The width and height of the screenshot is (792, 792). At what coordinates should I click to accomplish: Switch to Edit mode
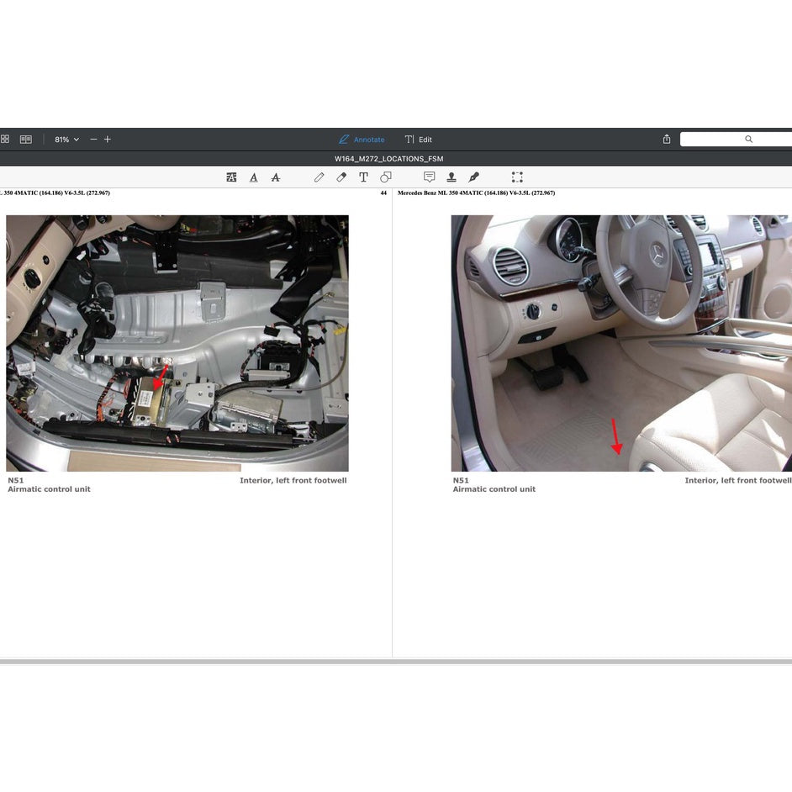419,140
